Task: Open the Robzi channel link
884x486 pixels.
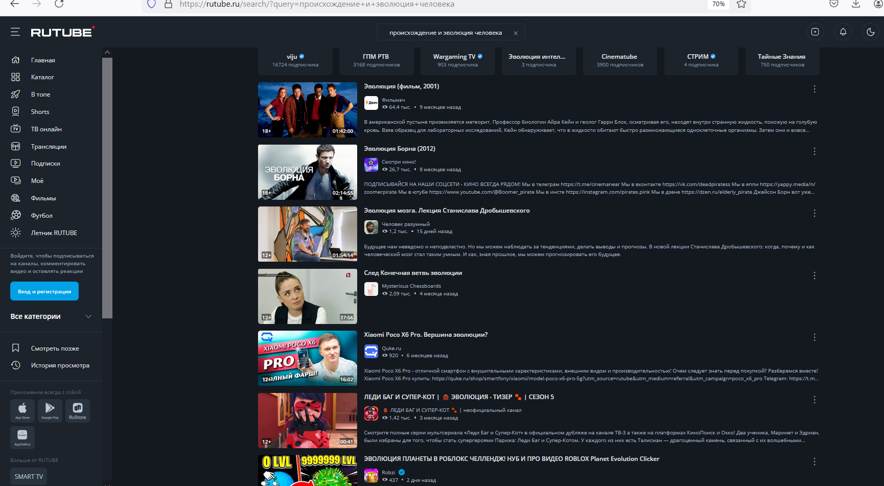Action: [x=388, y=473]
